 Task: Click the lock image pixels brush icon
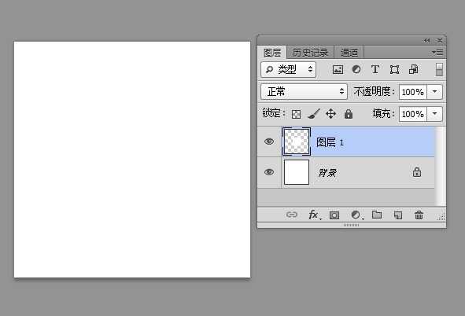[314, 114]
